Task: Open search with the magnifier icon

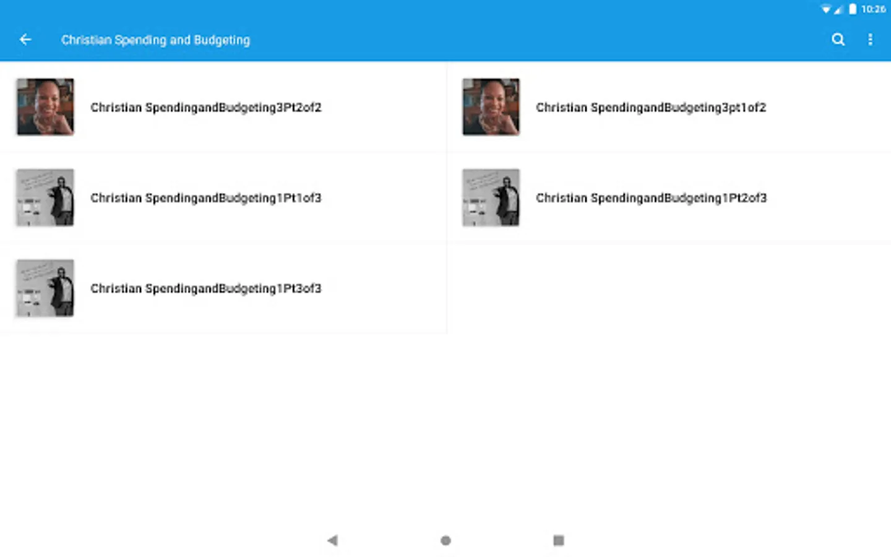Action: [x=838, y=40]
